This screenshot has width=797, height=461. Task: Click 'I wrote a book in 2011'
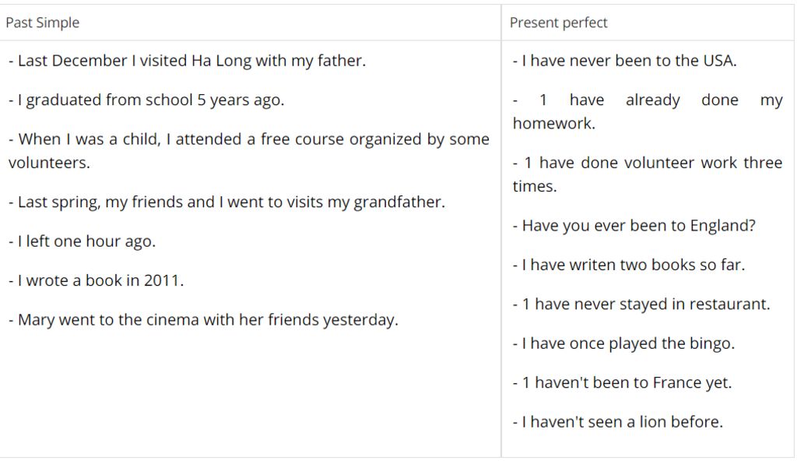tap(96, 280)
